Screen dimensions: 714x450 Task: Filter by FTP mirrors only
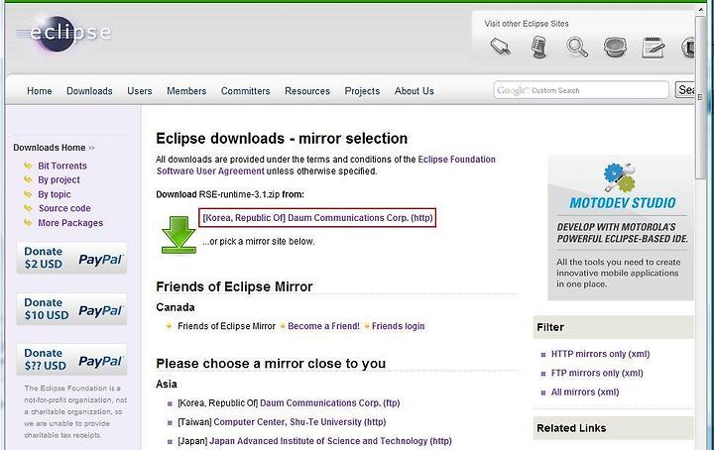[x=584, y=373]
